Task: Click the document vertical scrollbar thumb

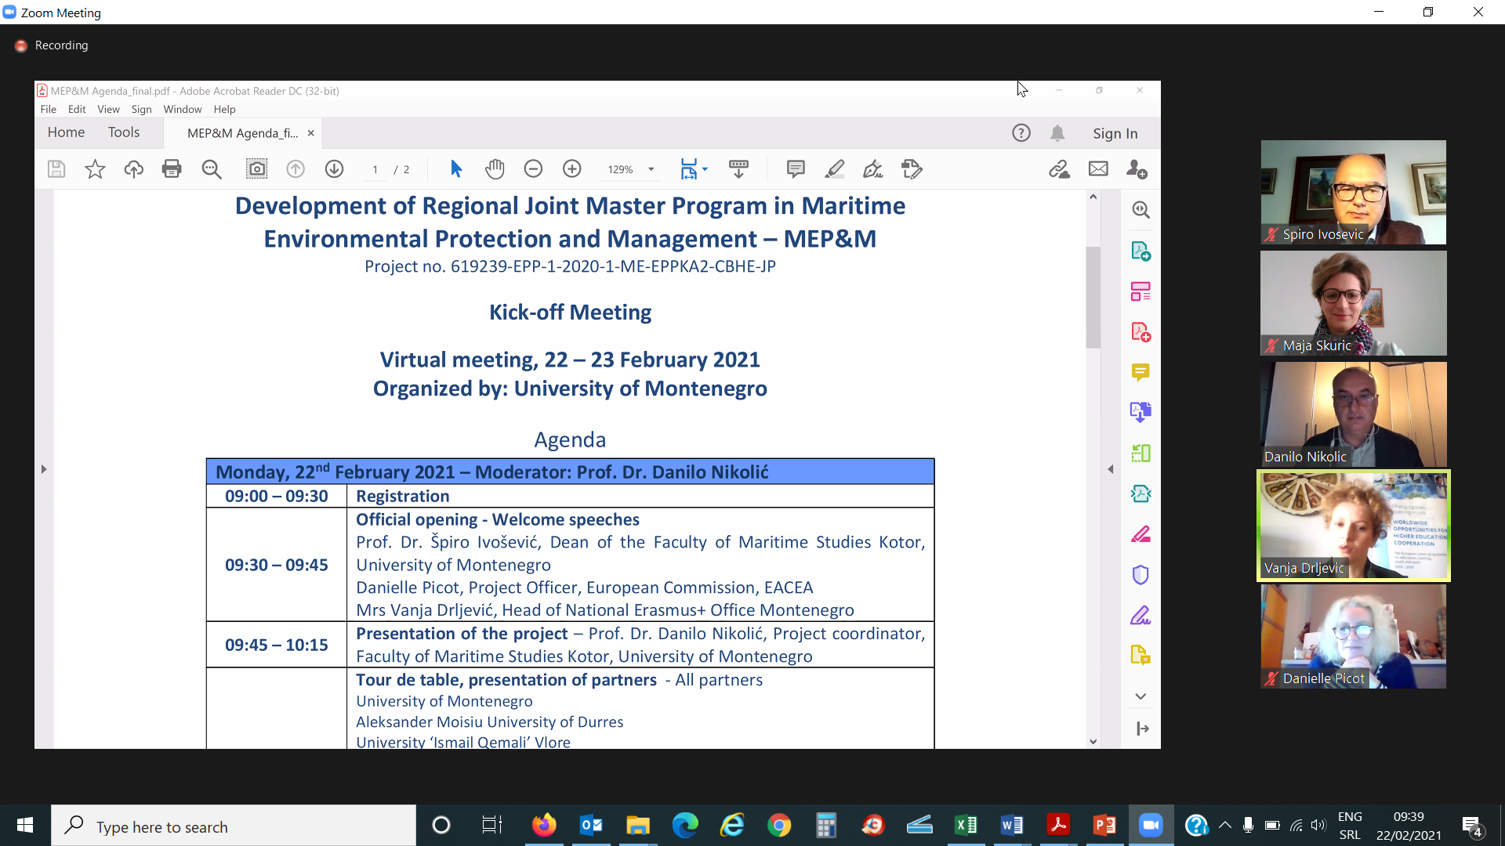Action: click(1093, 298)
